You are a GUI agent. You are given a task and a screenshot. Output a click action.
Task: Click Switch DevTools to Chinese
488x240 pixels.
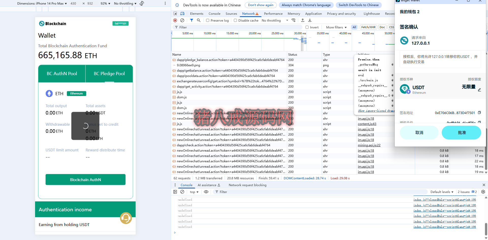coord(358,5)
